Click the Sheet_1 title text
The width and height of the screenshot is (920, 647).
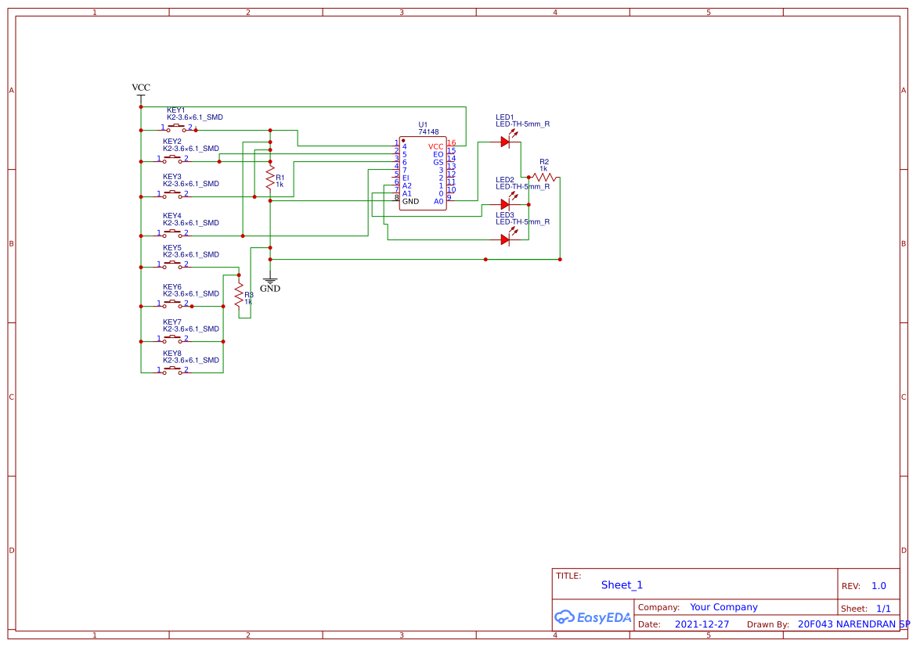[621, 584]
